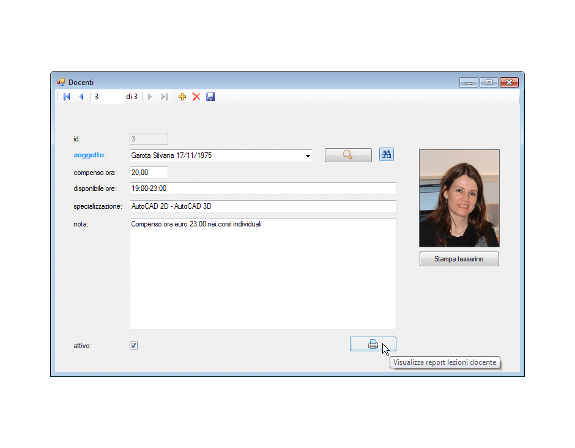Screen dimensions: 575x448
Task: Close the Docenti window
Action: (x=509, y=83)
